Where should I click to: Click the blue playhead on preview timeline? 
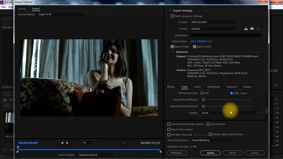(x=18, y=147)
